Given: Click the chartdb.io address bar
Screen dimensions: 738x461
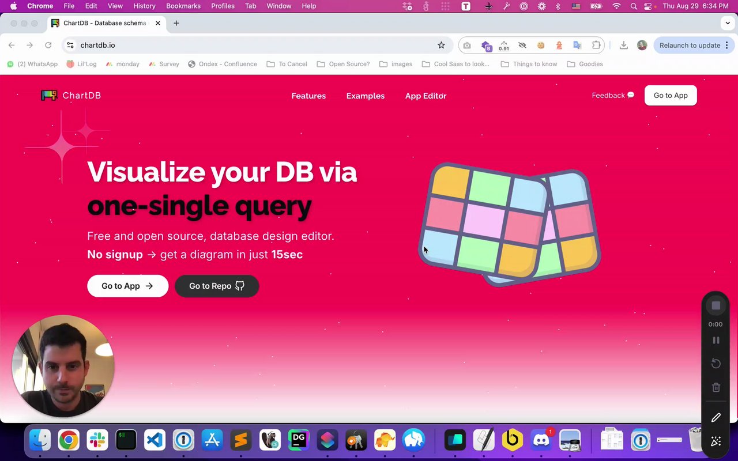Looking at the screenshot, I should (257, 45).
